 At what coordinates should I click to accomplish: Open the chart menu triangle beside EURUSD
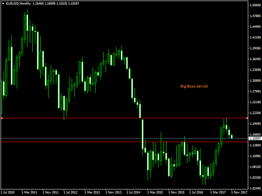(3, 3)
